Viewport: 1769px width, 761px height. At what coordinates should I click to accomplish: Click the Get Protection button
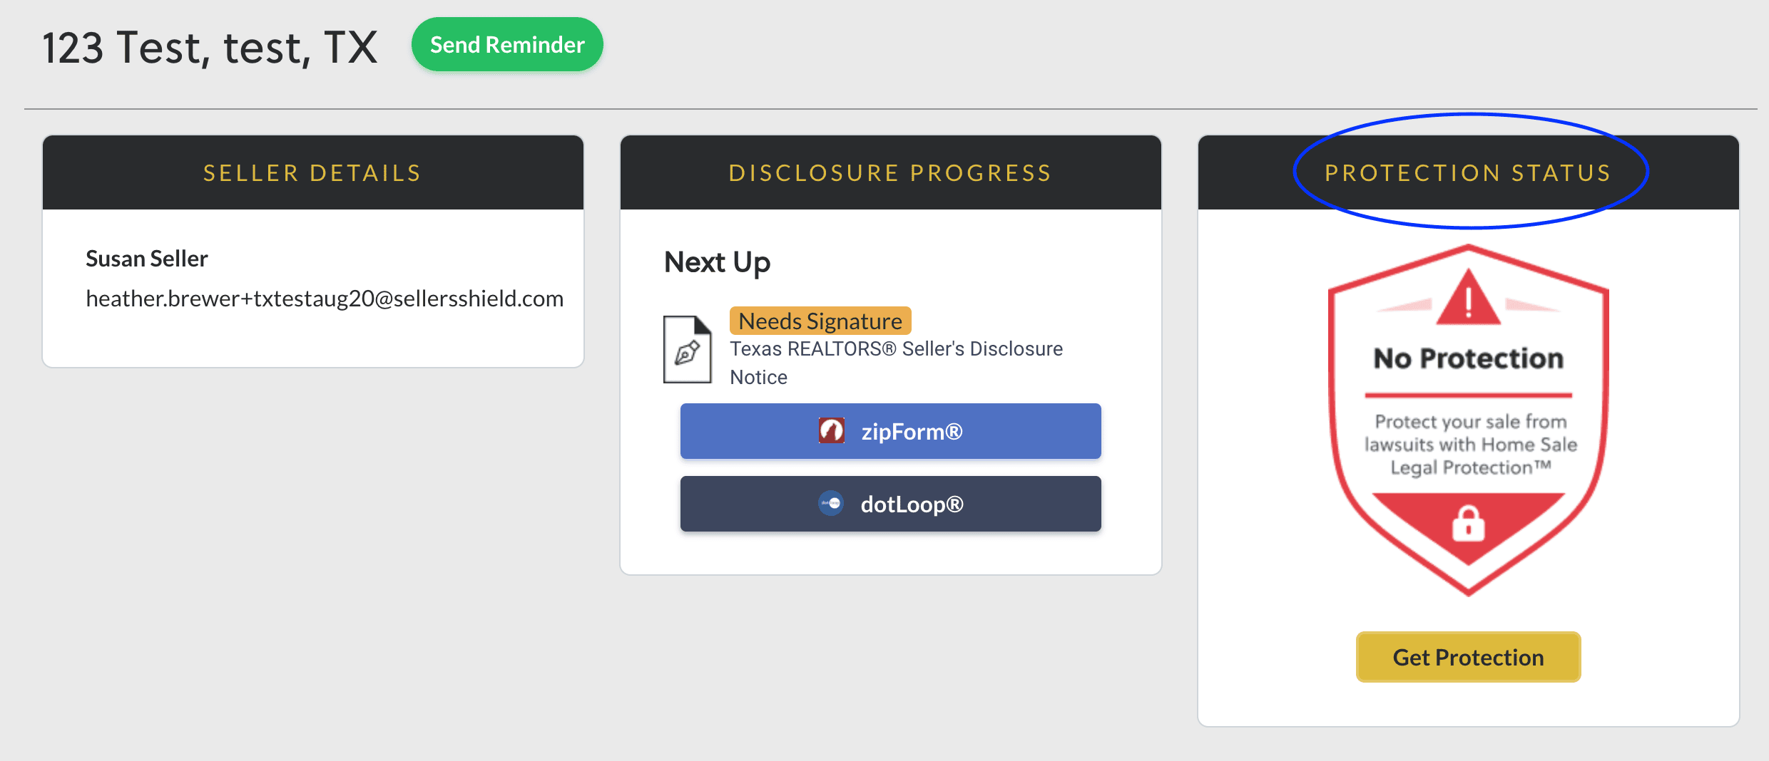(x=1468, y=657)
